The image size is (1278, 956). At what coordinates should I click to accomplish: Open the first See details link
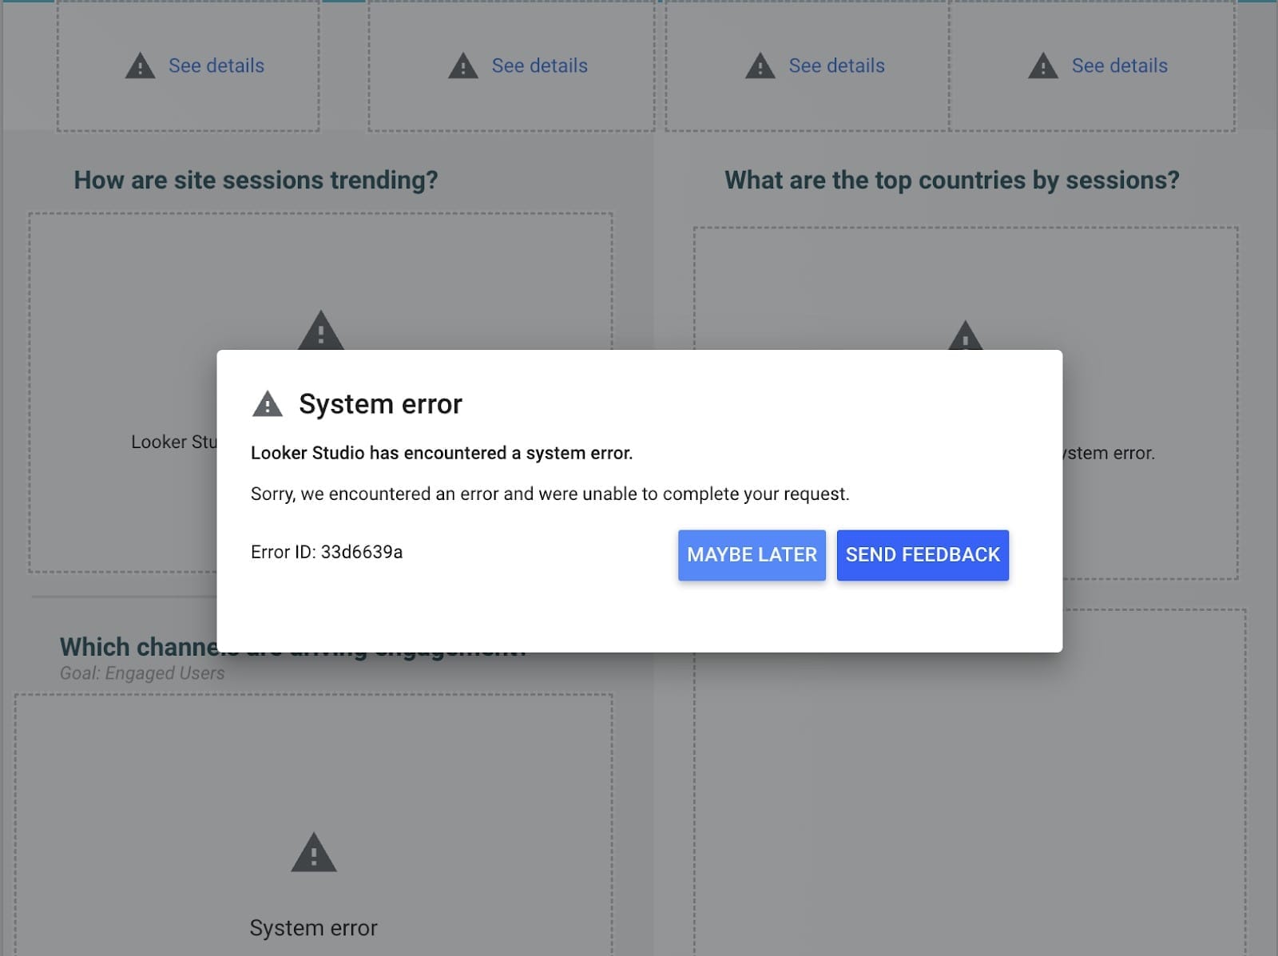click(216, 65)
